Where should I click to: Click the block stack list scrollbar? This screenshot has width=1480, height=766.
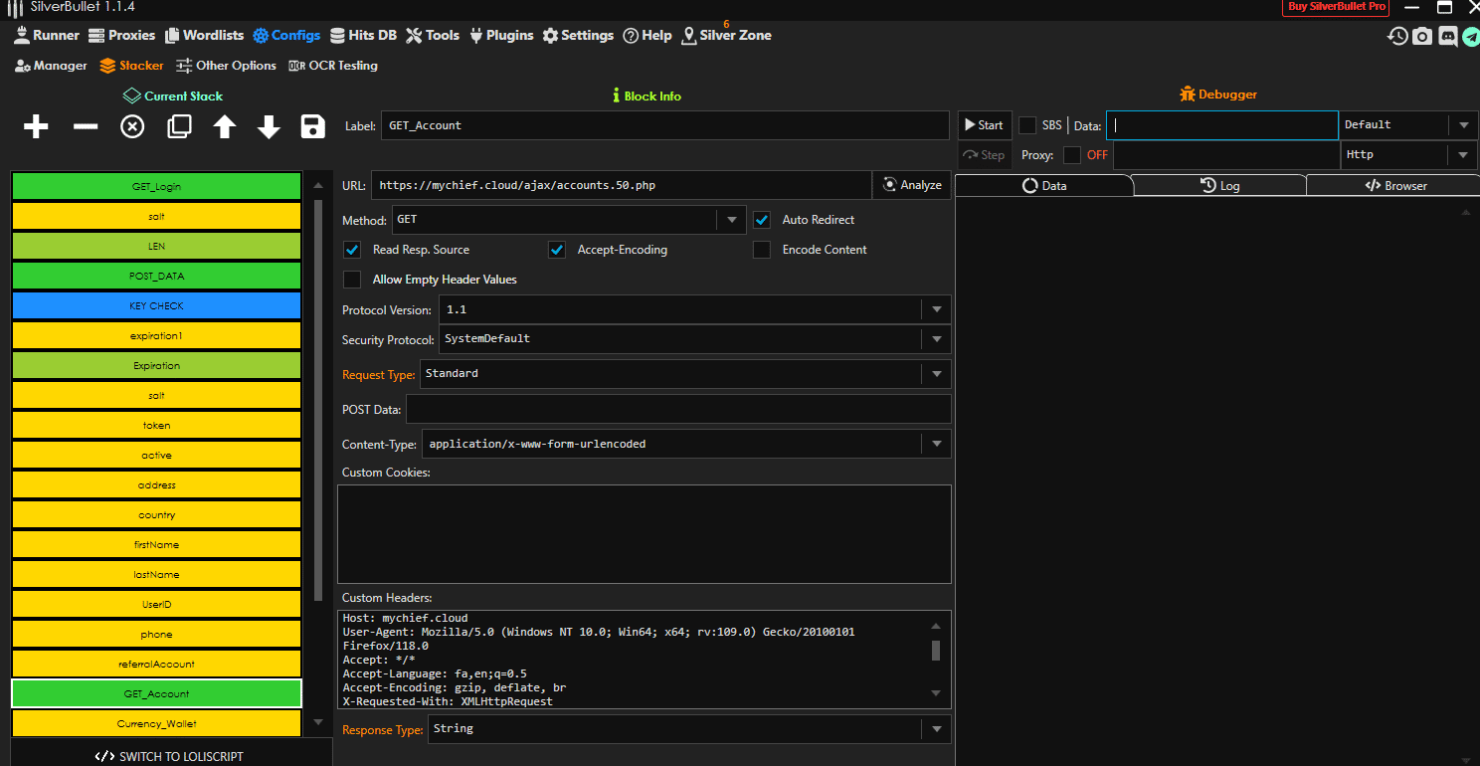tap(318, 398)
